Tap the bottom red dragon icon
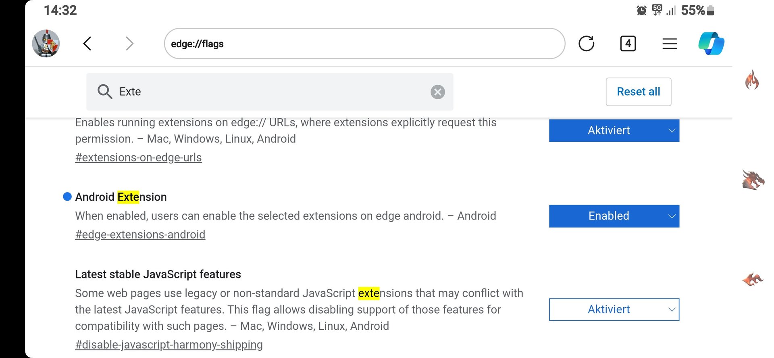 coord(752,279)
